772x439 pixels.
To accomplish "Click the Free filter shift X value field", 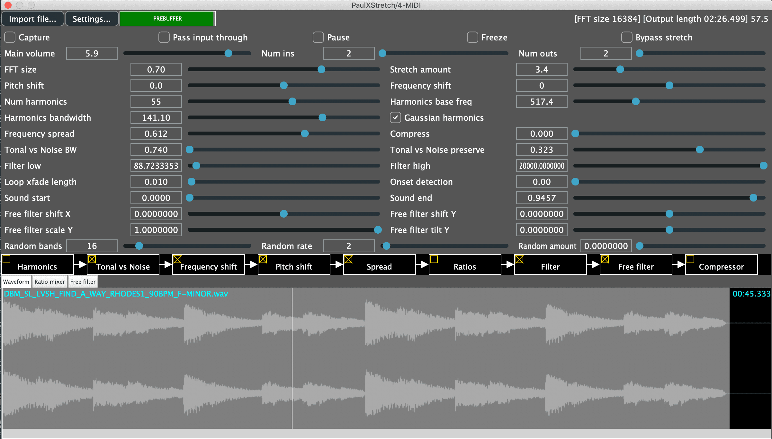I will click(x=156, y=214).
